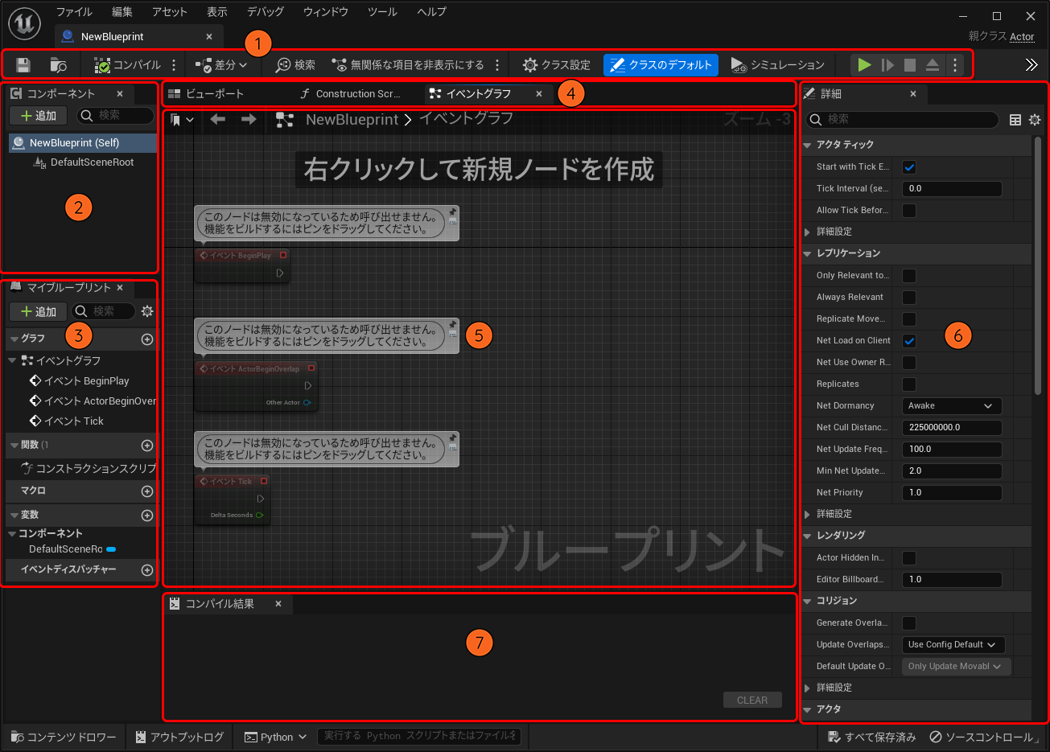Click the Simulation (シミュレーション) toolbar icon
Screen dimensions: 1050x752
(739, 65)
